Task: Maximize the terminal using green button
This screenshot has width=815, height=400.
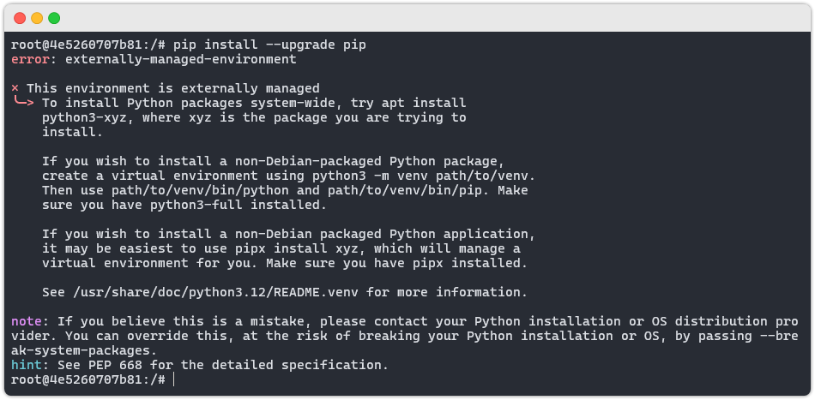Action: (54, 18)
